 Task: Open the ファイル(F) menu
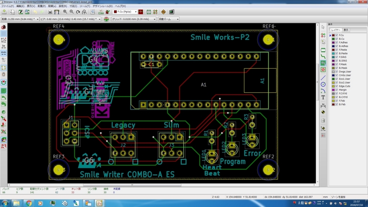click(x=8, y=6)
